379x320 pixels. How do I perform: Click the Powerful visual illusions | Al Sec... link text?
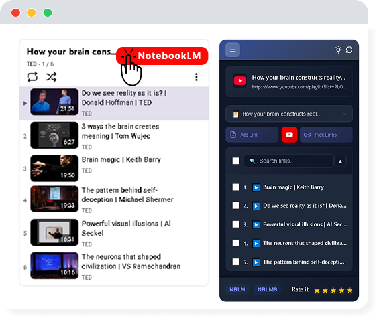click(x=305, y=224)
